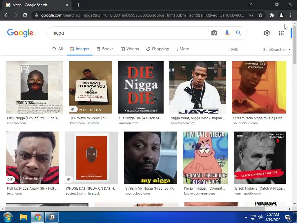
Task: Select the Images tab
Action: pos(79,49)
